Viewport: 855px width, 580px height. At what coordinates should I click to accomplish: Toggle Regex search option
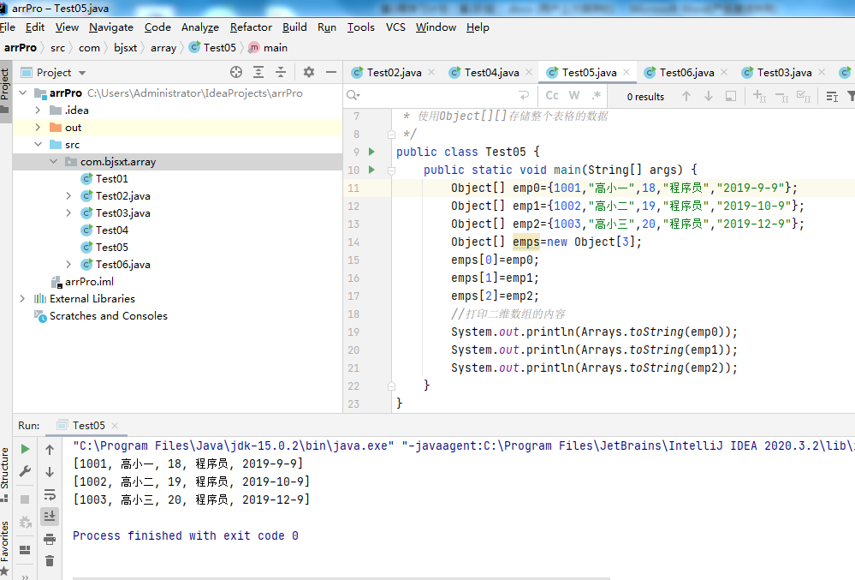[597, 95]
